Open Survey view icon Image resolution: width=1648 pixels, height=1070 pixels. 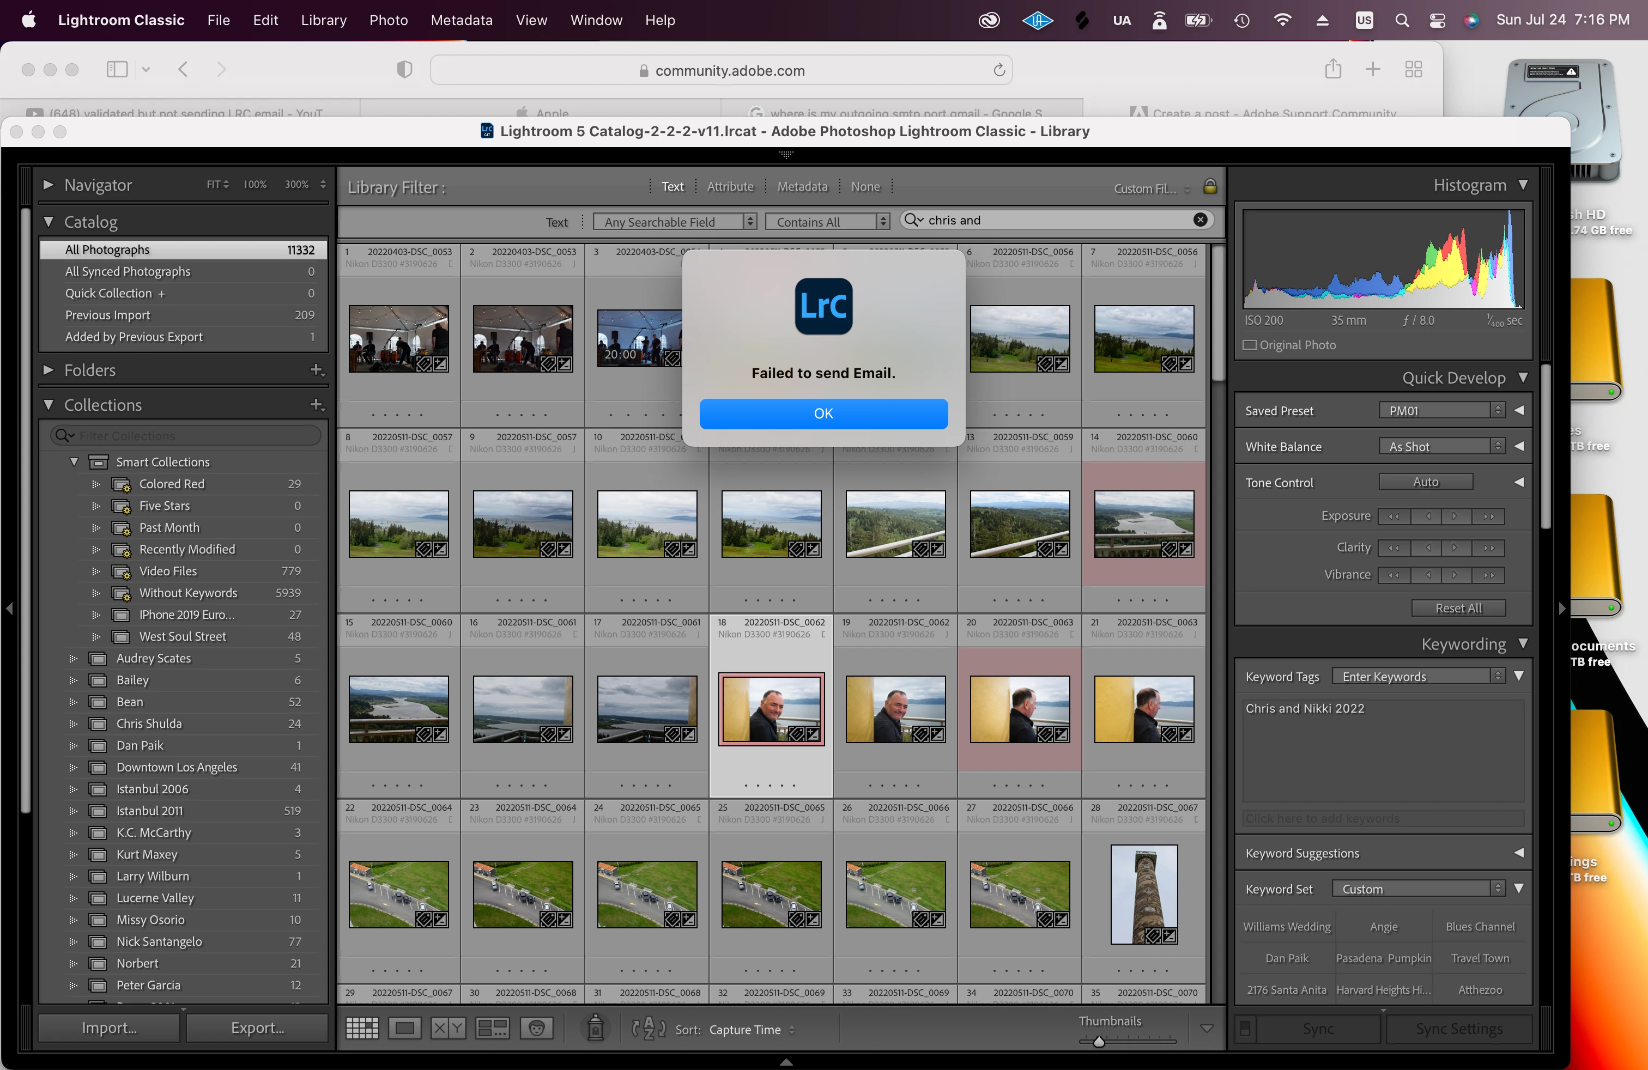pyautogui.click(x=492, y=1029)
